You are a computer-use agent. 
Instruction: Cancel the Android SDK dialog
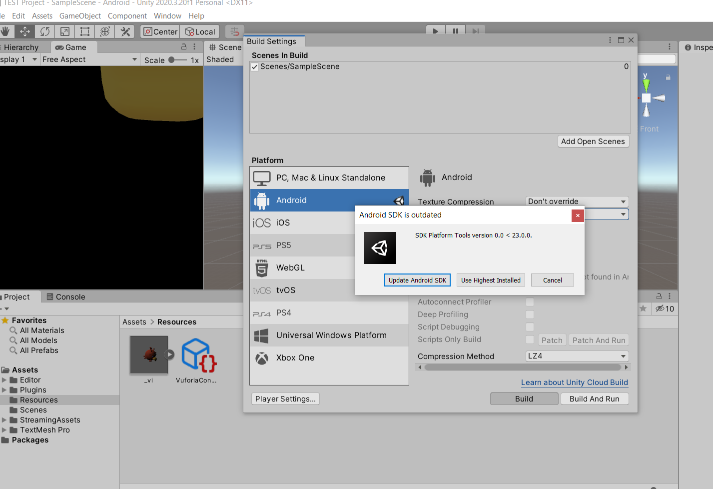pos(552,280)
